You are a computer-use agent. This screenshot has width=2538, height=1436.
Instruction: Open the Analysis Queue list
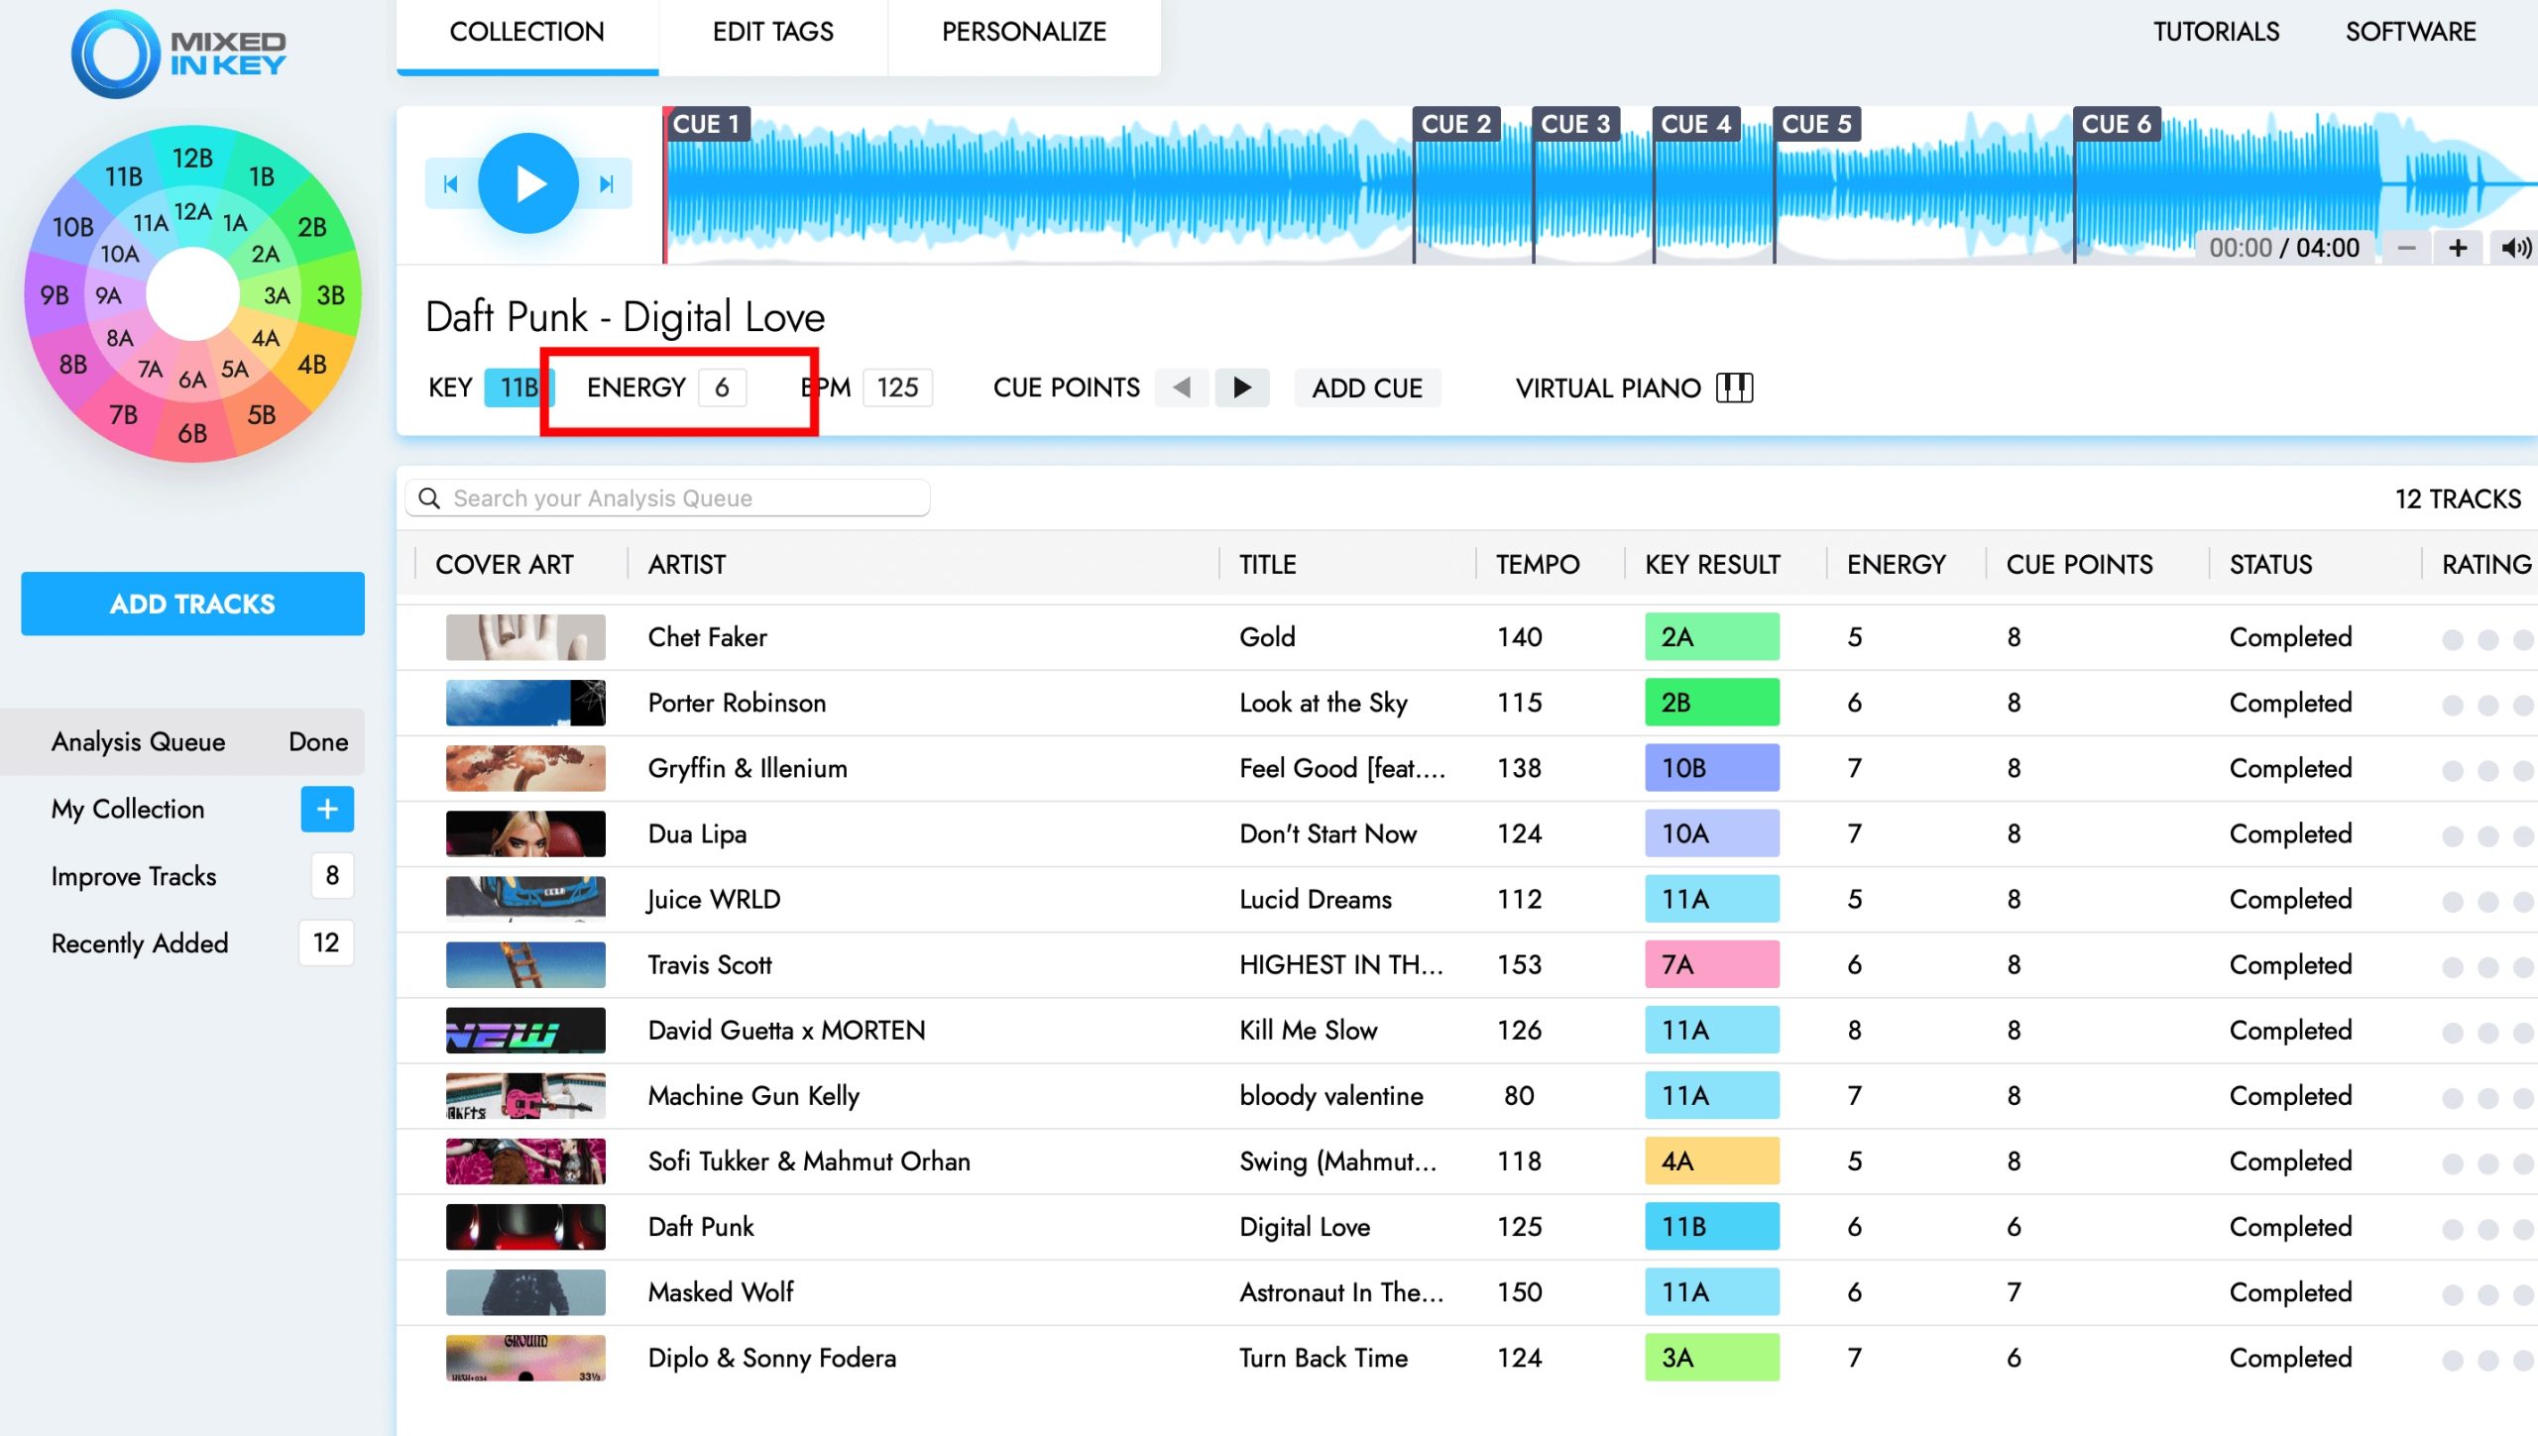tap(182, 741)
